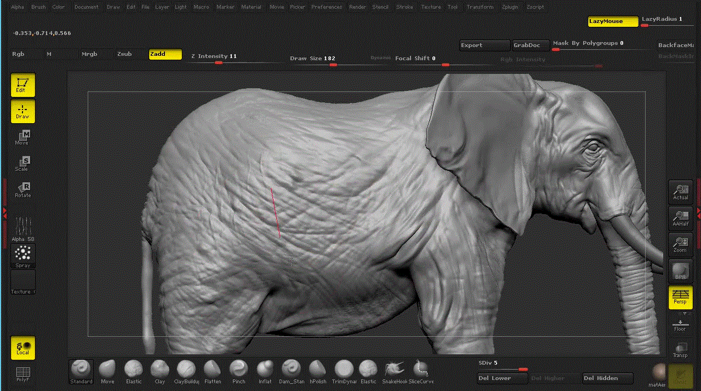Click the GrabDoc button
Image resolution: width=701 pixels, height=391 pixels.
click(531, 45)
